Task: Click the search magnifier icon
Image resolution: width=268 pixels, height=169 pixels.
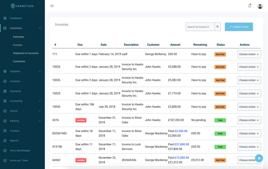Action: [217, 27]
